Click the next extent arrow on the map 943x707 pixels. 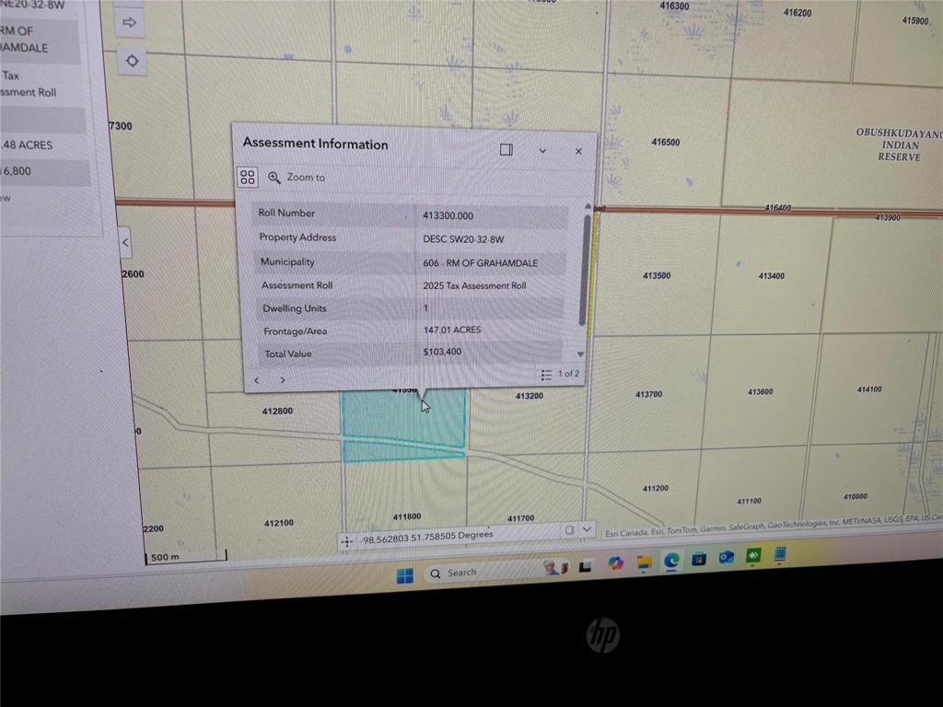tap(130, 22)
